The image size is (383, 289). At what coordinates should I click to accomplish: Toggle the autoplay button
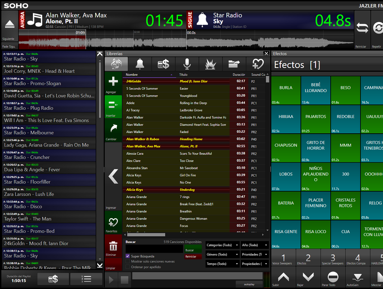tap(249, 285)
